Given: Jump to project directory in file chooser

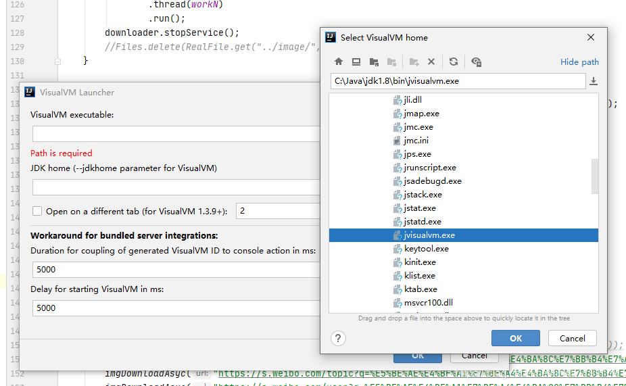Looking at the screenshot, I should pos(374,62).
